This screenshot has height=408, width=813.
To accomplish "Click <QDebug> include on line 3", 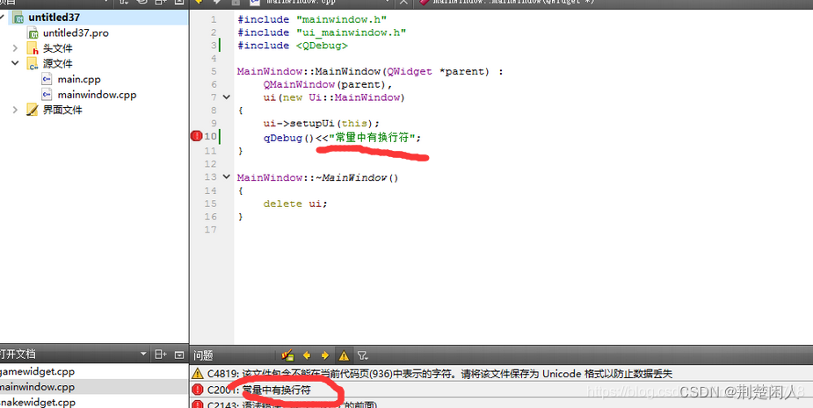I will pyautogui.click(x=322, y=46).
